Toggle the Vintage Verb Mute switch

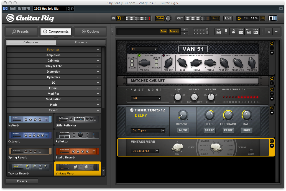[x=251, y=150]
